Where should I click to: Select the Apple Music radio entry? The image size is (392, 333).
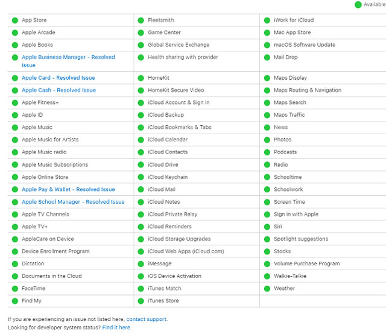[44, 152]
